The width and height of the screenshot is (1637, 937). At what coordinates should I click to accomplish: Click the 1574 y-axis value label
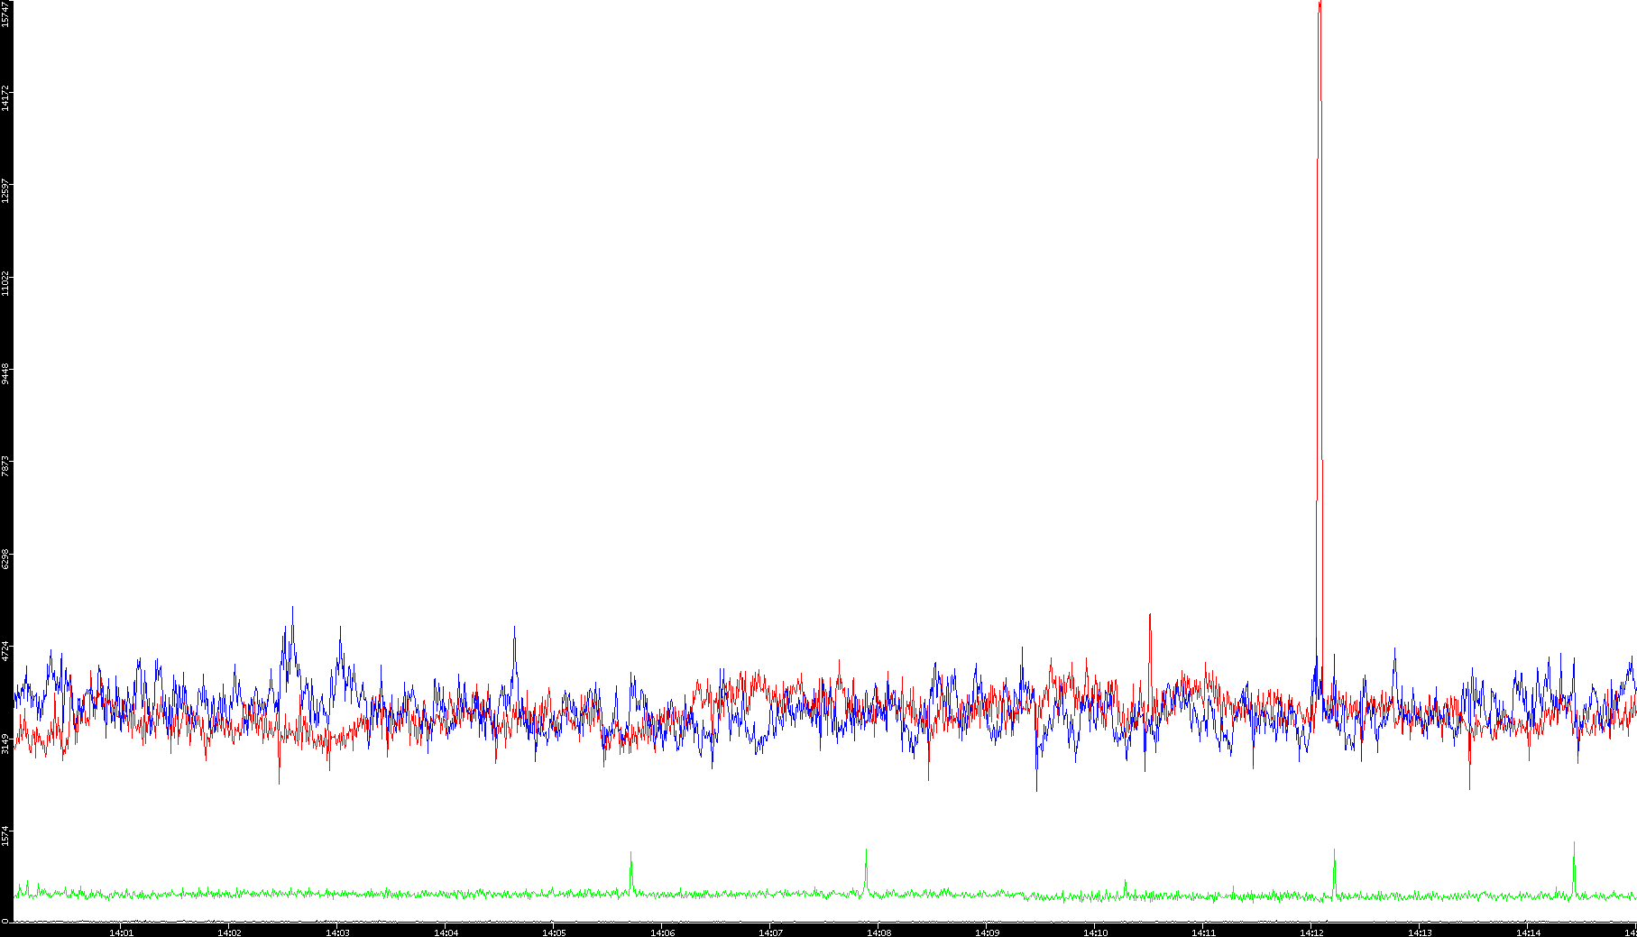(x=5, y=835)
